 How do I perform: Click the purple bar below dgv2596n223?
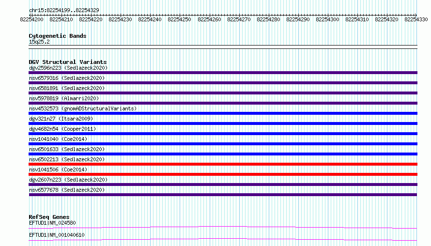point(223,73)
